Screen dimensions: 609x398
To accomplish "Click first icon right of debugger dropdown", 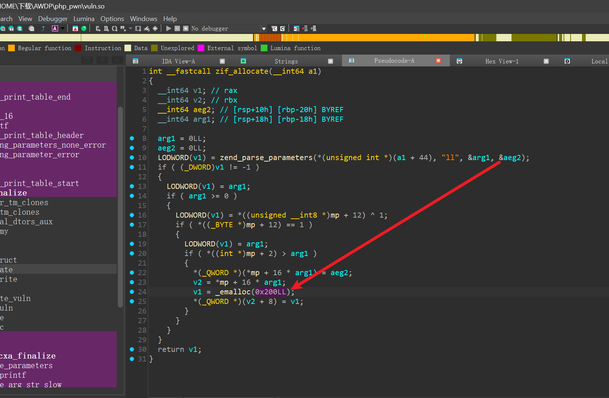I will pos(274,28).
